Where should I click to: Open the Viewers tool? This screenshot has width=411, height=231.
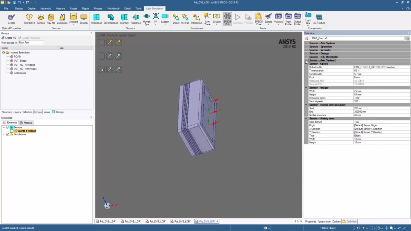coord(278,19)
